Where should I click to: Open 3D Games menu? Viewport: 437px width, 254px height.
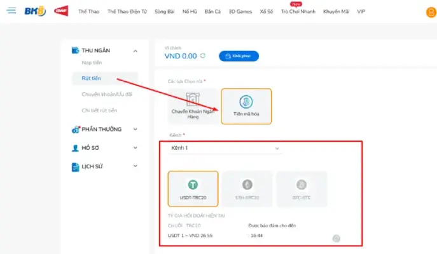[x=240, y=11]
